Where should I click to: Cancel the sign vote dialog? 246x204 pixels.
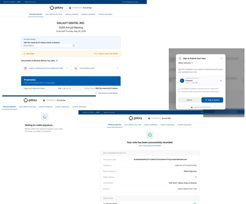[189, 100]
